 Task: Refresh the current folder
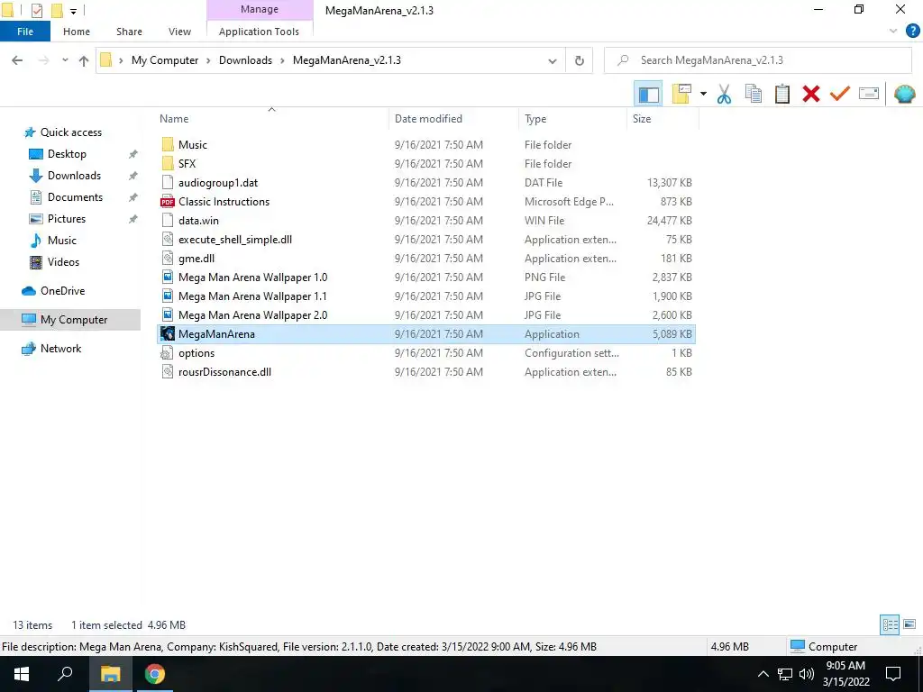pos(580,60)
